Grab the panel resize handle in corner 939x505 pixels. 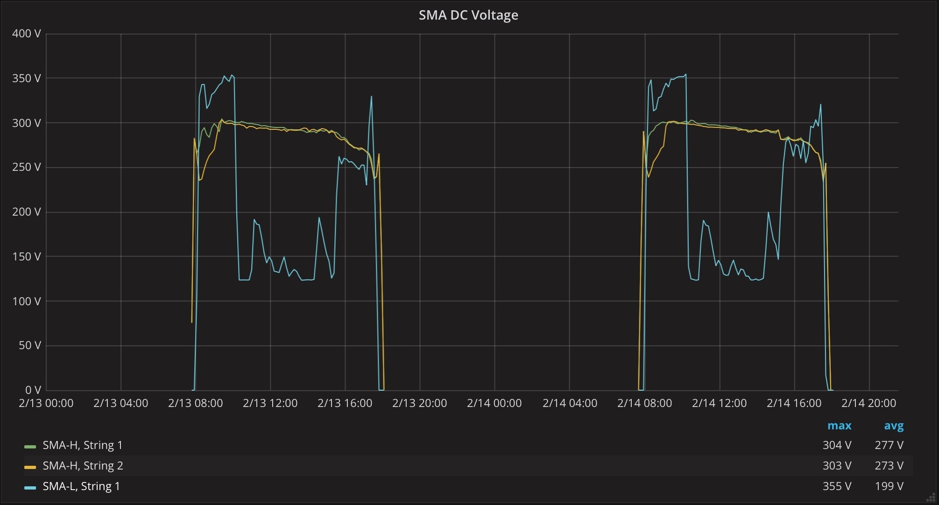click(931, 498)
